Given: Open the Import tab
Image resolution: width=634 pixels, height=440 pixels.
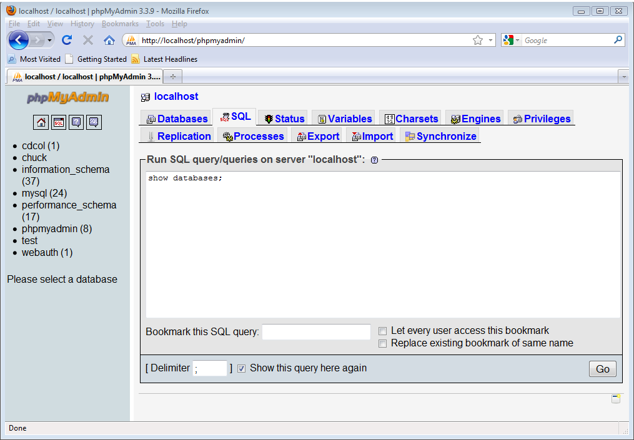Looking at the screenshot, I should pos(372,136).
